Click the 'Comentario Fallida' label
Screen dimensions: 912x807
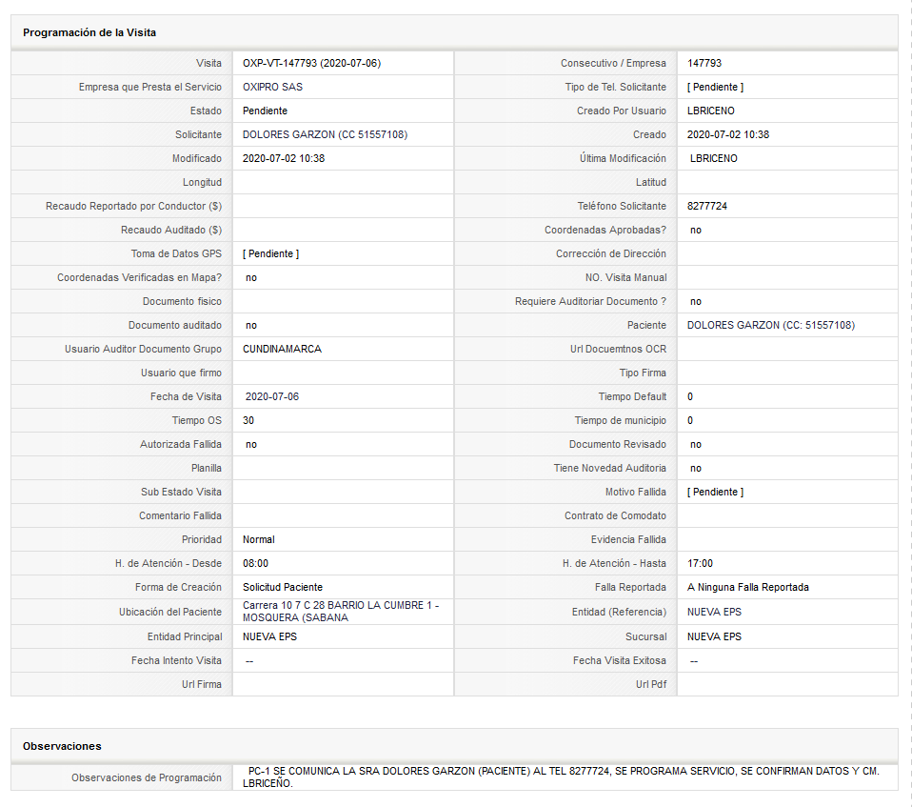pos(180,515)
